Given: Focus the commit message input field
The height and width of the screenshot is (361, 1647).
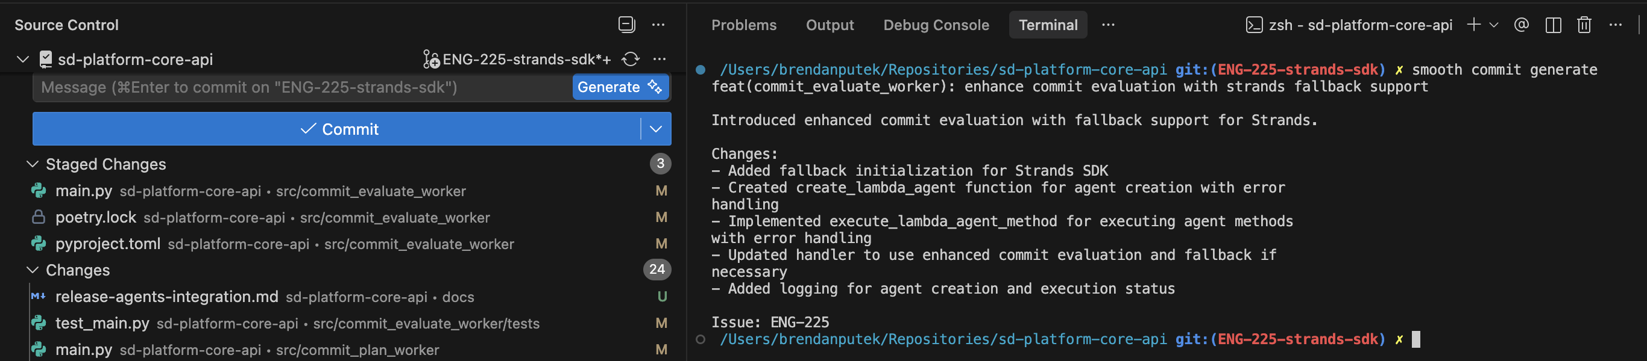Looking at the screenshot, I should [300, 87].
